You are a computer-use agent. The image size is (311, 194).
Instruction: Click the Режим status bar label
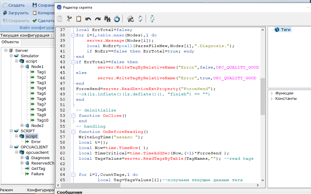pos(6,190)
